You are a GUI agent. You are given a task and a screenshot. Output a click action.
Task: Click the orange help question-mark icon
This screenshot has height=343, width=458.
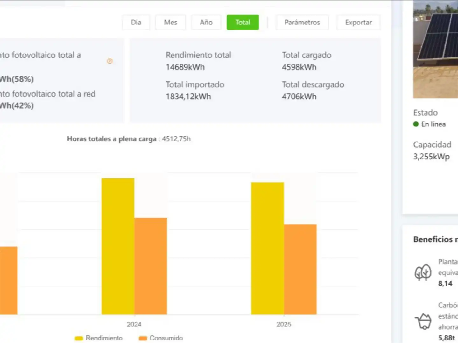(x=110, y=61)
